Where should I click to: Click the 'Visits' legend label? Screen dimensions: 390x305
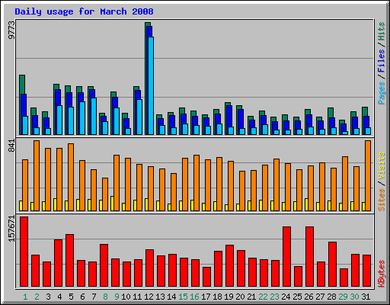(x=381, y=166)
